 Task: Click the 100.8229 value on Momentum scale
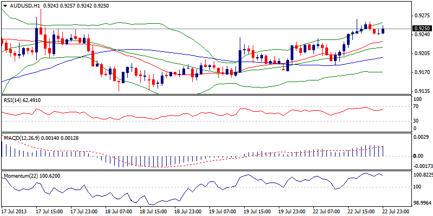point(422,175)
